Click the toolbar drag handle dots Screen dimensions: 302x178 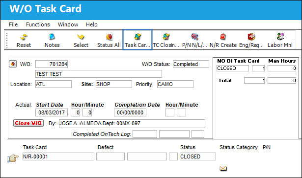7,41
